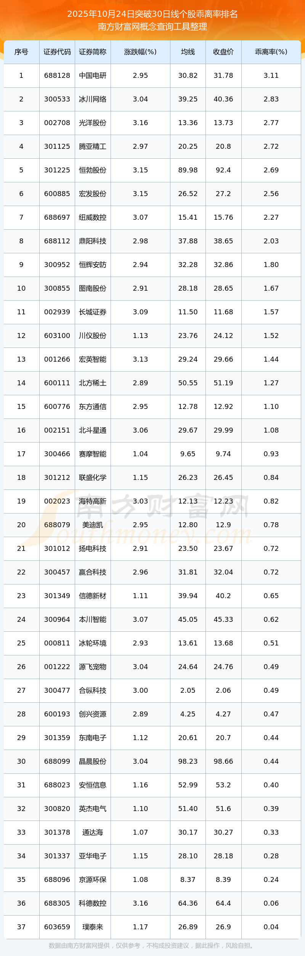The height and width of the screenshot is (956, 305).
Task: Select stock code 301125
Action: pyautogui.click(x=57, y=146)
